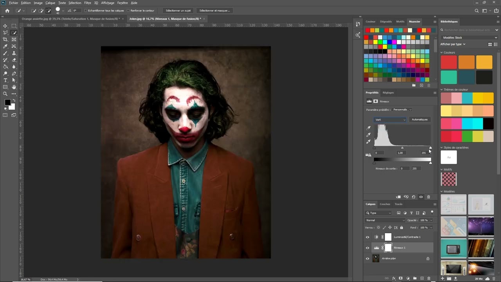Select the Move tool
This screenshot has width=501, height=282.
(x=5, y=26)
